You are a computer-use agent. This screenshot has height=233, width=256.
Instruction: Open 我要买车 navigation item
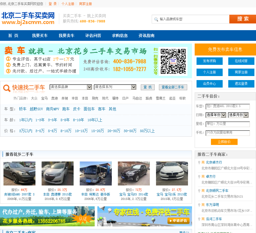(40, 35)
